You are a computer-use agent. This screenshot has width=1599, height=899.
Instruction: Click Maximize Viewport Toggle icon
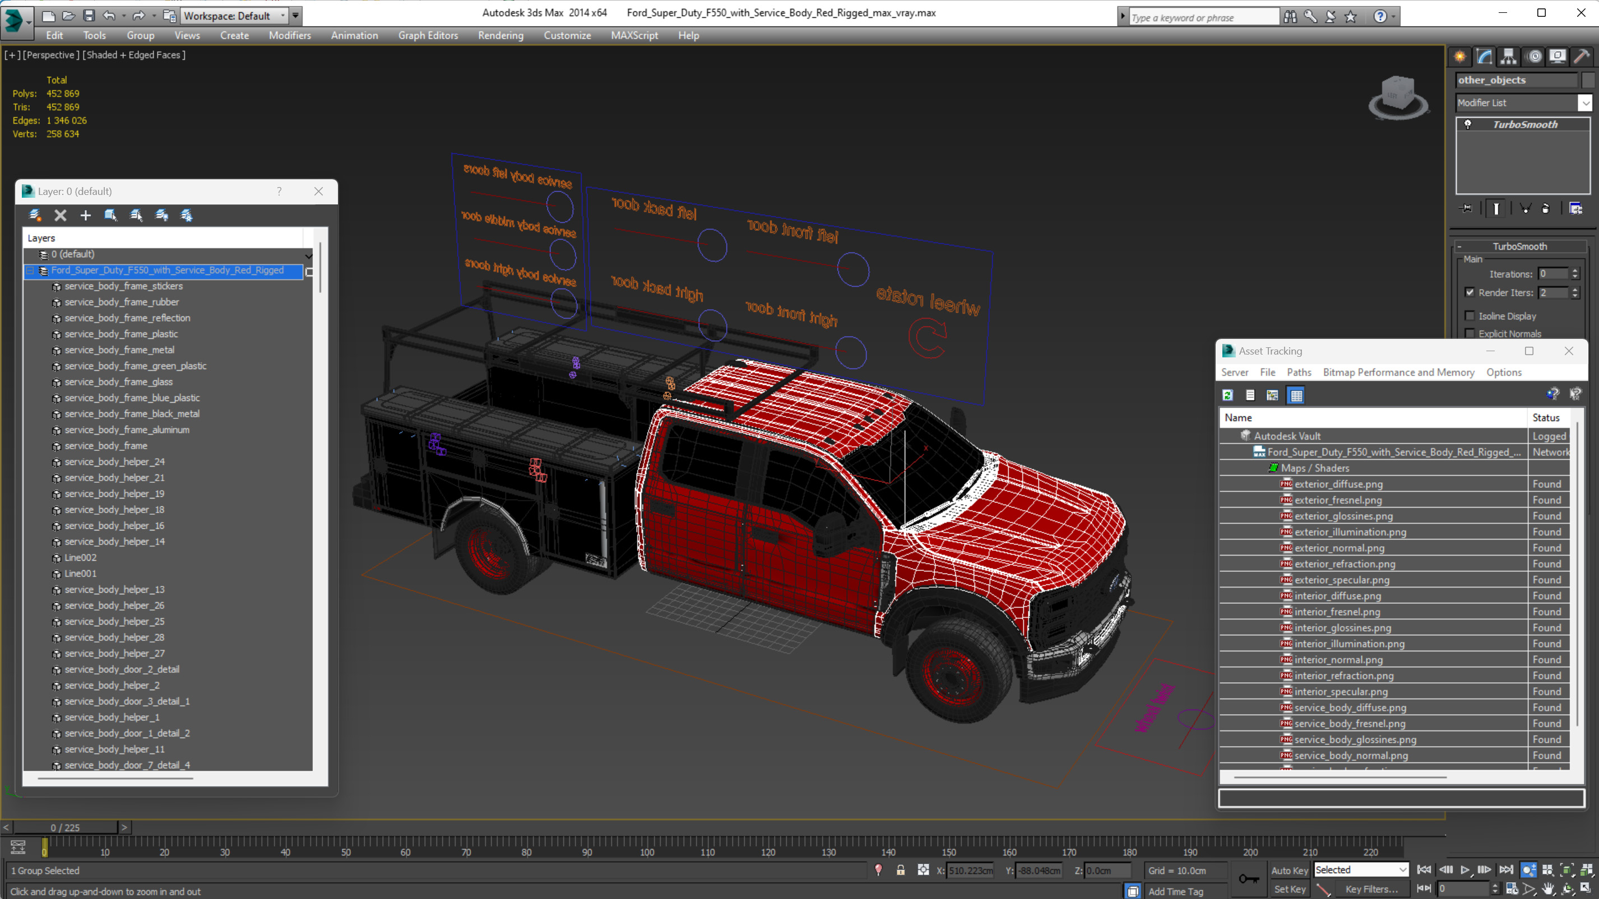[1586, 889]
